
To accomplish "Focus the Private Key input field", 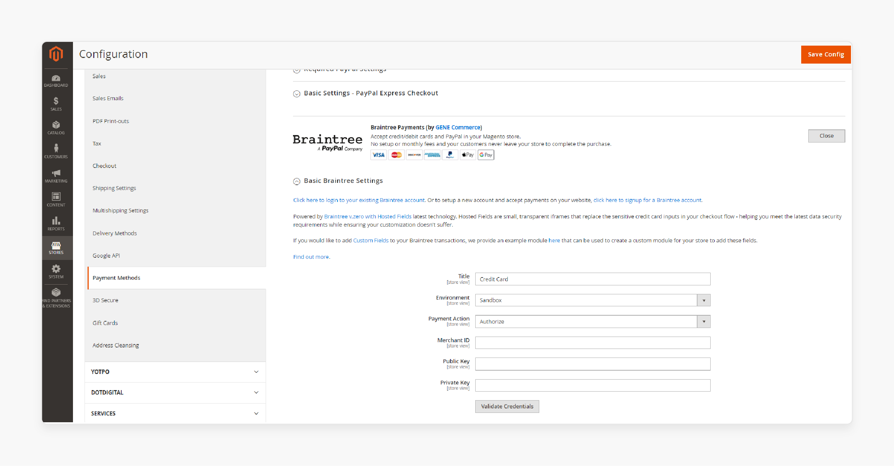I will [593, 386].
